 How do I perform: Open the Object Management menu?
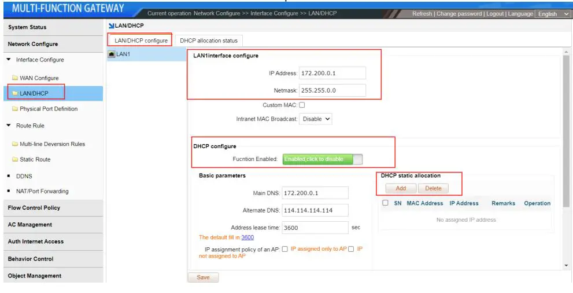[53, 276]
